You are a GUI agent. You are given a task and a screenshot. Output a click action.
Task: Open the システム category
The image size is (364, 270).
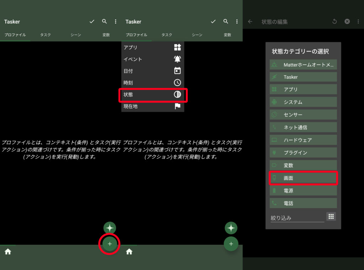click(x=303, y=102)
